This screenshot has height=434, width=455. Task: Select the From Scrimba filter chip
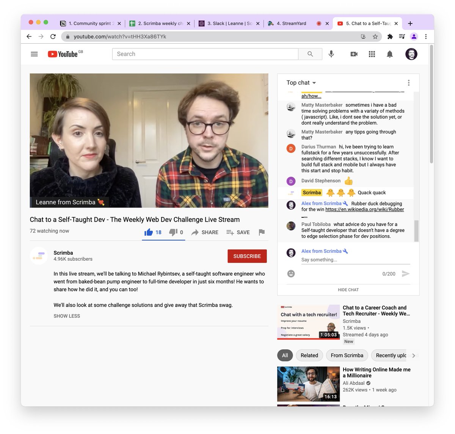[x=347, y=355]
